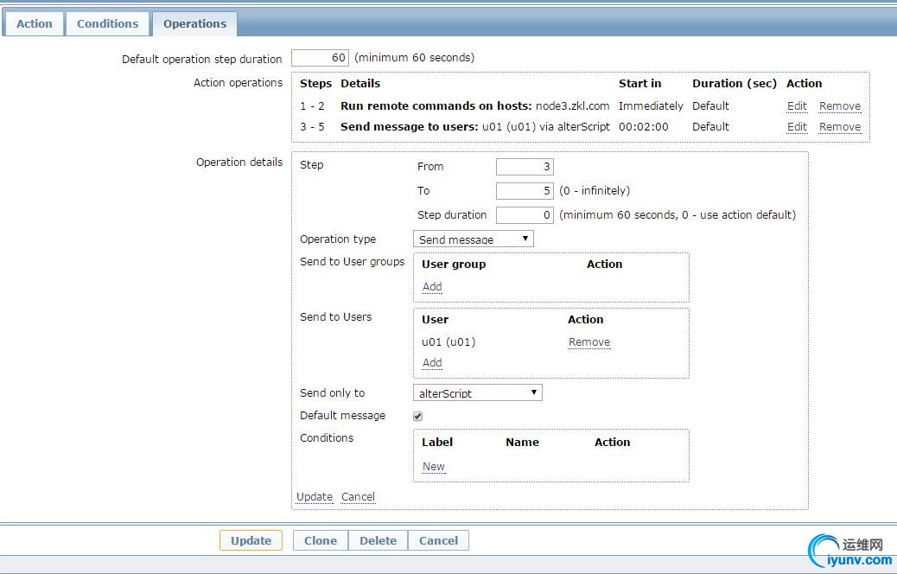897x574 pixels.
Task: Open the Conditions tab
Action: pyautogui.click(x=107, y=24)
